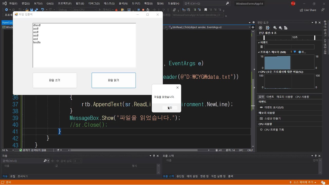Screen dimensions: 329x185
Task: Open the 파일(F) menu
Action: coord(13,3)
